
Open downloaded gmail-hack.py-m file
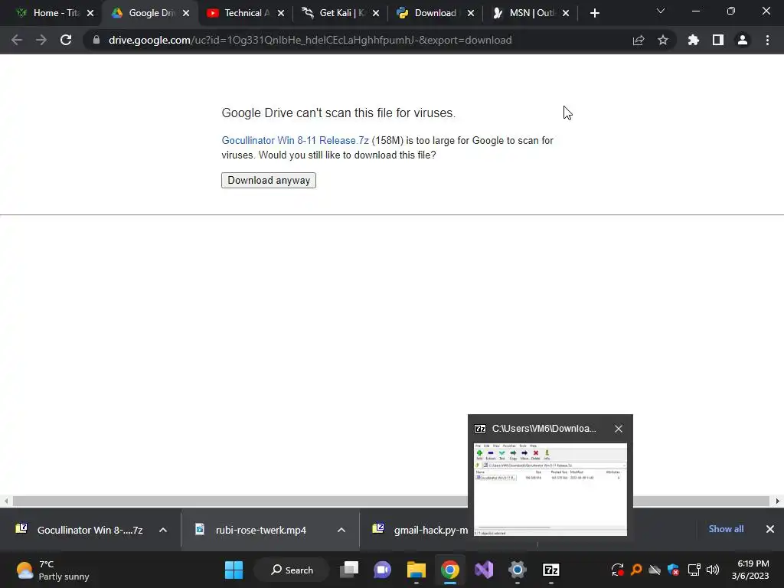tap(420, 530)
